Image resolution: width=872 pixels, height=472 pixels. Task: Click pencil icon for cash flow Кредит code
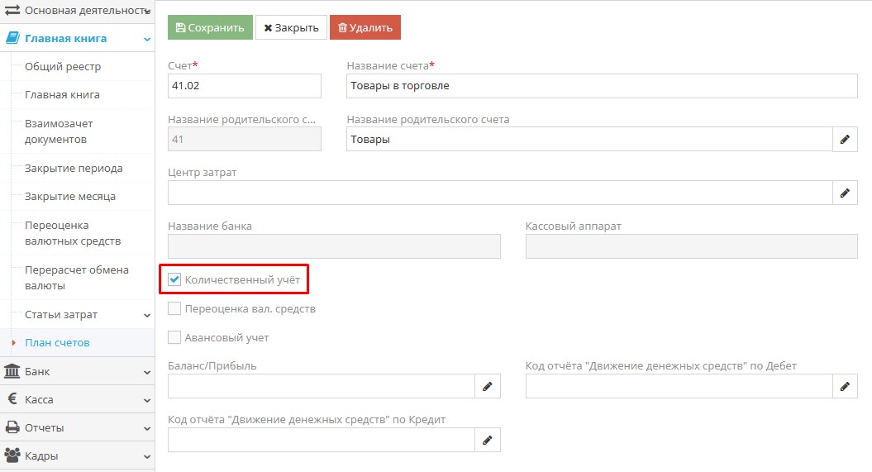(487, 441)
